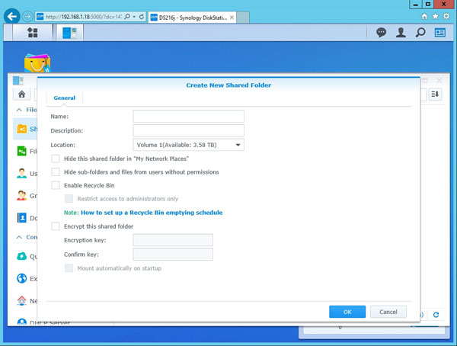Click the Confirm key field
The image size is (457, 346).
pos(173,254)
